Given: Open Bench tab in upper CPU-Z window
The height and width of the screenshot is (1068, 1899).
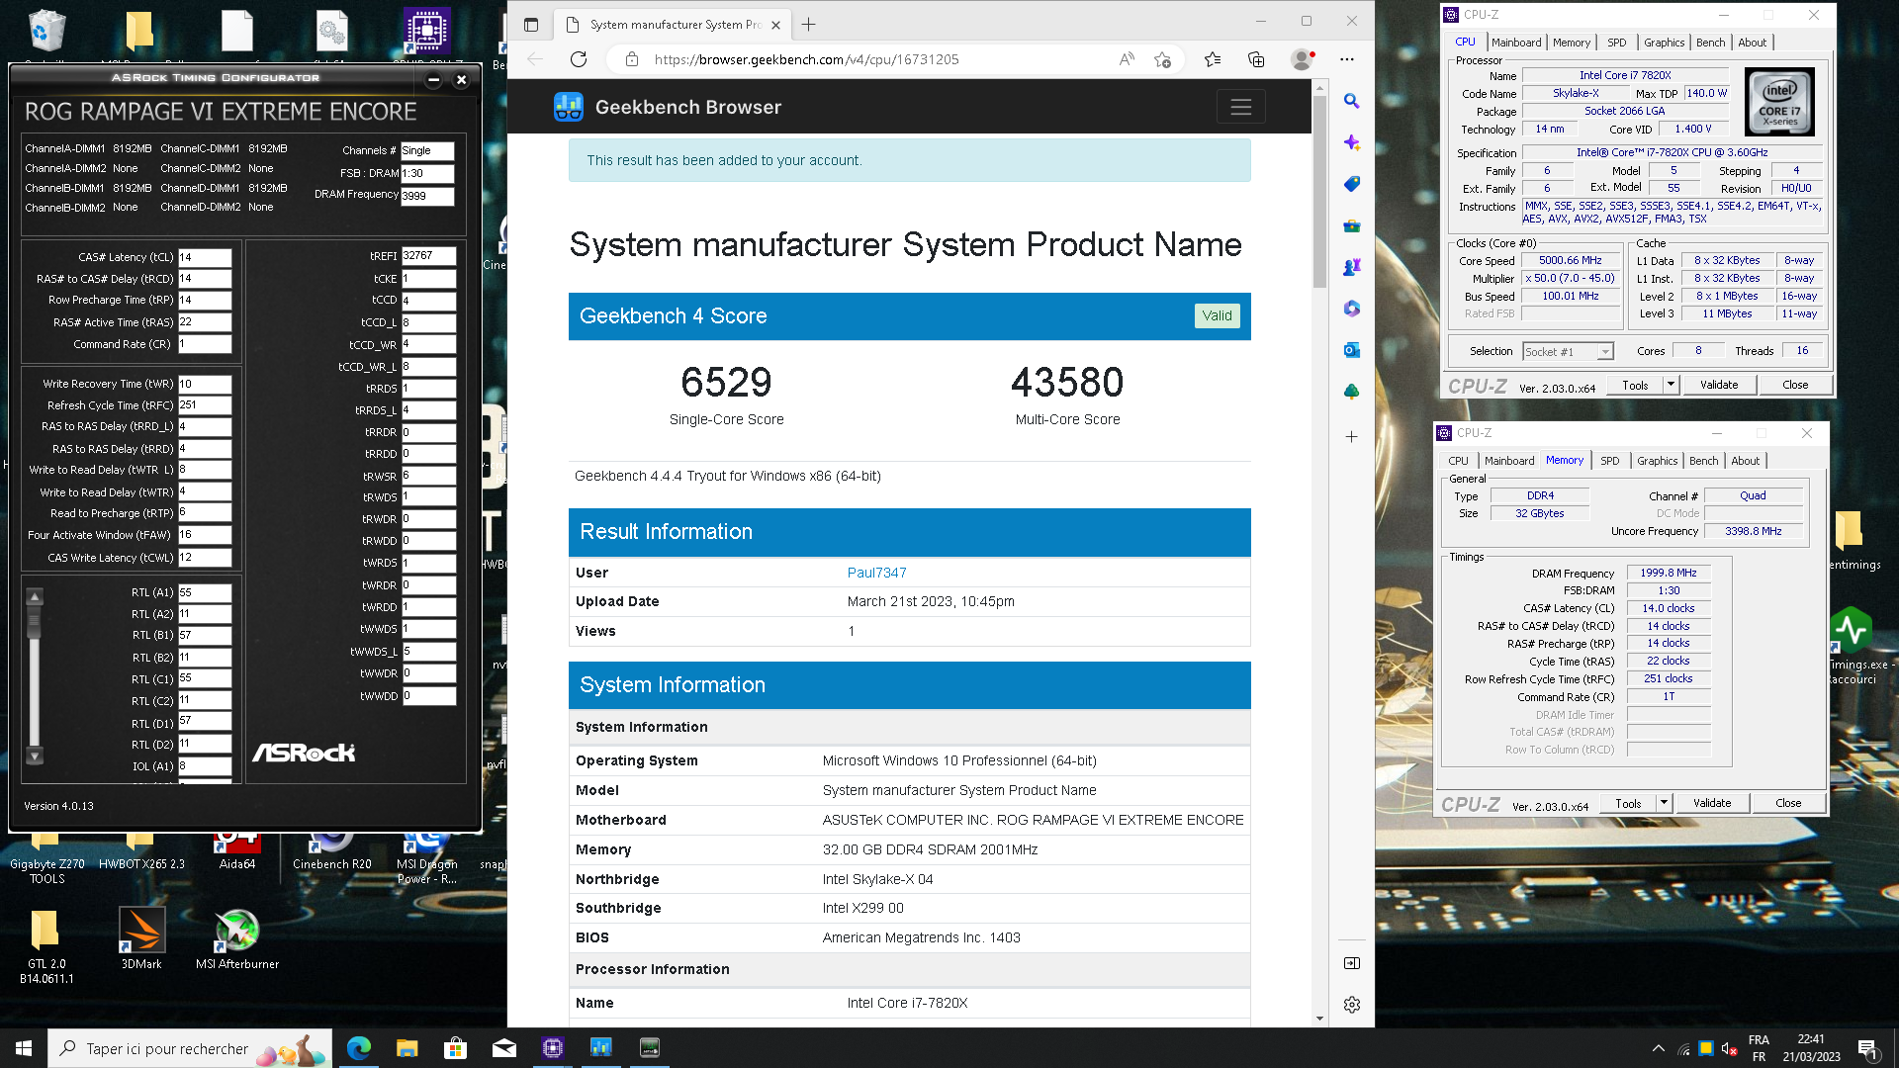Looking at the screenshot, I should coord(1710,43).
